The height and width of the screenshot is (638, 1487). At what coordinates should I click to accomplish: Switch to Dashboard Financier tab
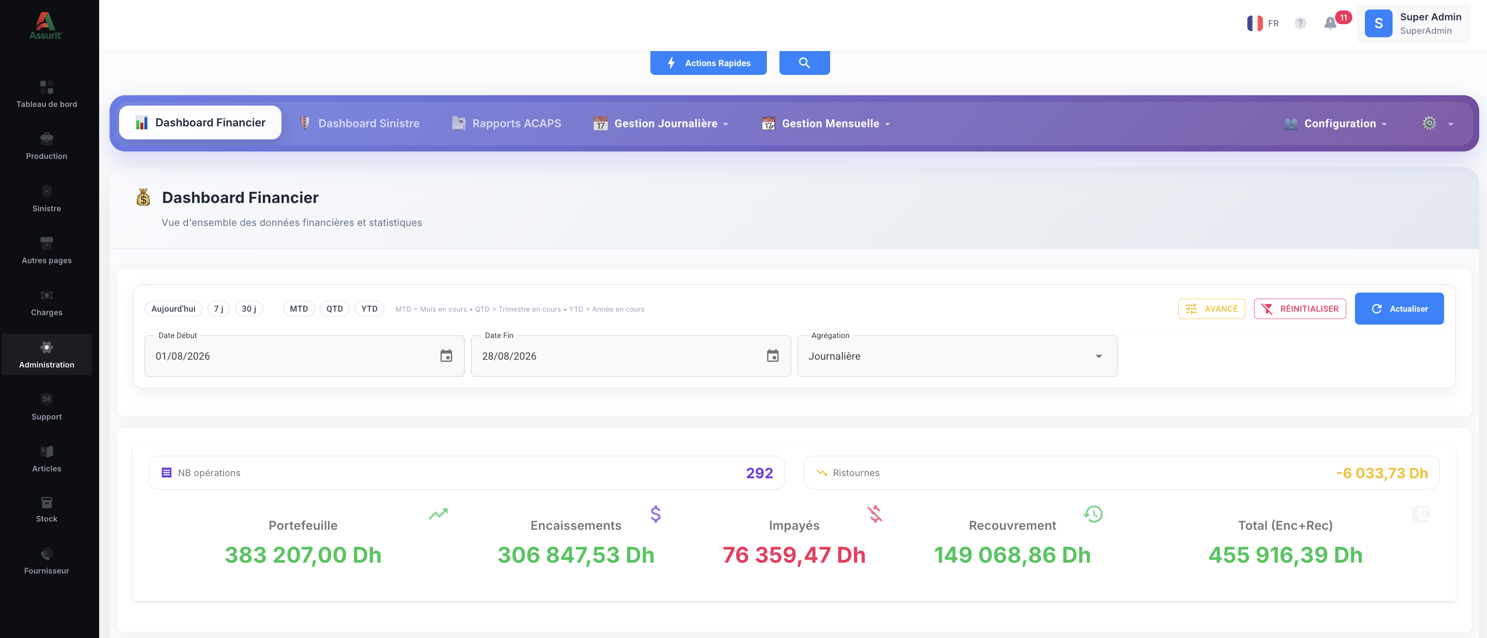click(x=200, y=122)
